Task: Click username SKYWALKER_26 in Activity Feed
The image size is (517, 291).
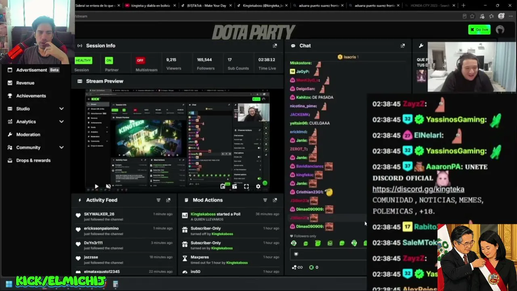Action: (x=99, y=214)
